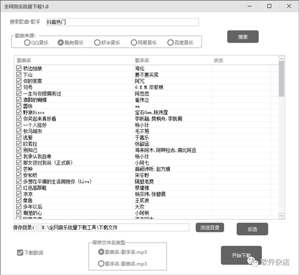Viewport: 299px width, 275px height.
Task: Click artist name 毛不易
Action: (142, 131)
